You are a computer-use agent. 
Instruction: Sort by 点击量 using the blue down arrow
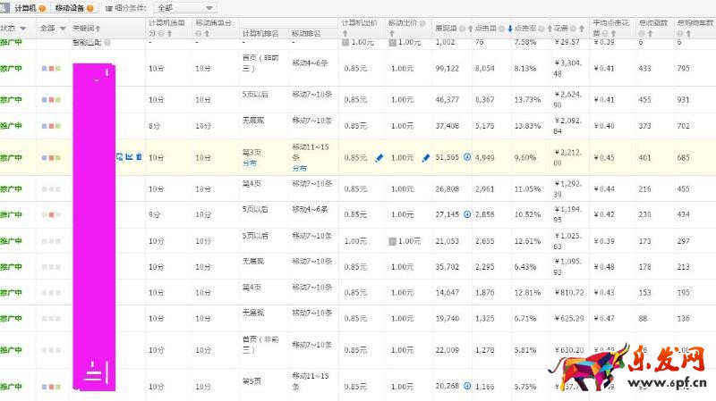[510, 29]
